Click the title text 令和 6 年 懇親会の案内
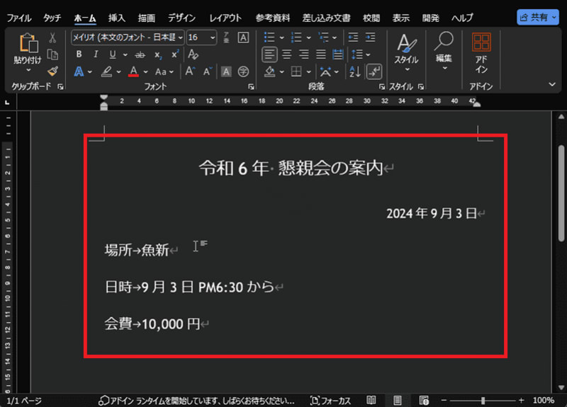 [291, 168]
